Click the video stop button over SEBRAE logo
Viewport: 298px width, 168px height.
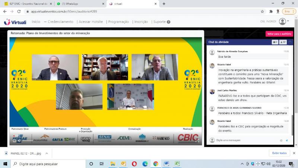[14, 141]
